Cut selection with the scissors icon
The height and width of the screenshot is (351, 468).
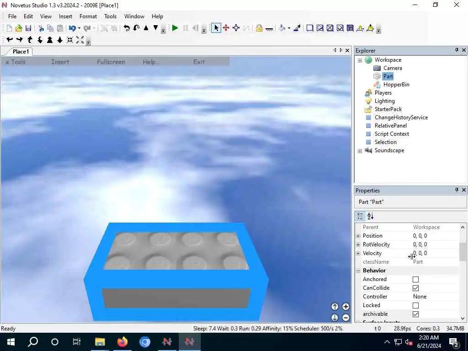[x=41, y=28]
